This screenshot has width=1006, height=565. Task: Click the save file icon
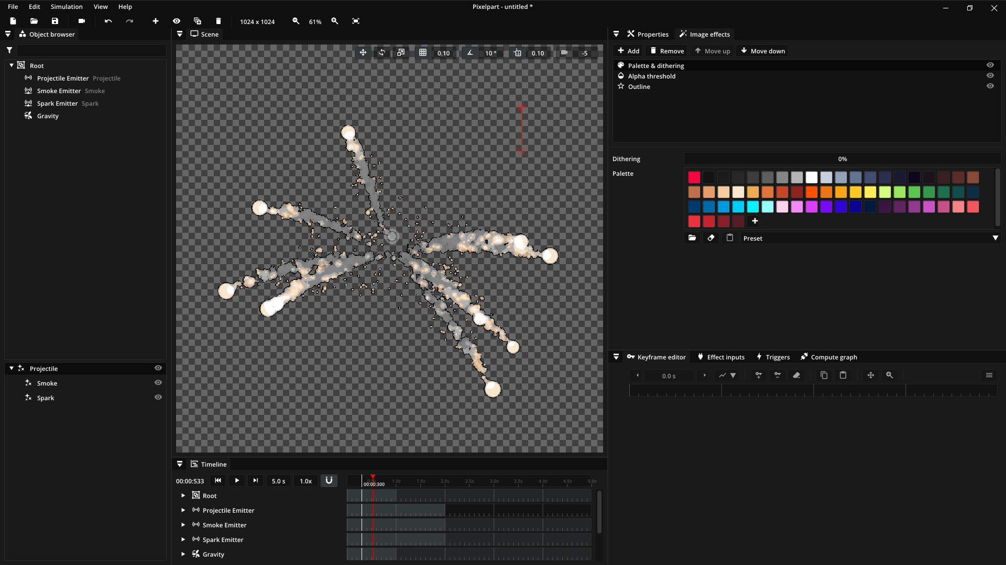pos(54,21)
